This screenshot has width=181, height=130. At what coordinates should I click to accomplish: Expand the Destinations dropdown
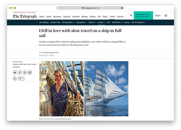pyautogui.click(x=68, y=22)
